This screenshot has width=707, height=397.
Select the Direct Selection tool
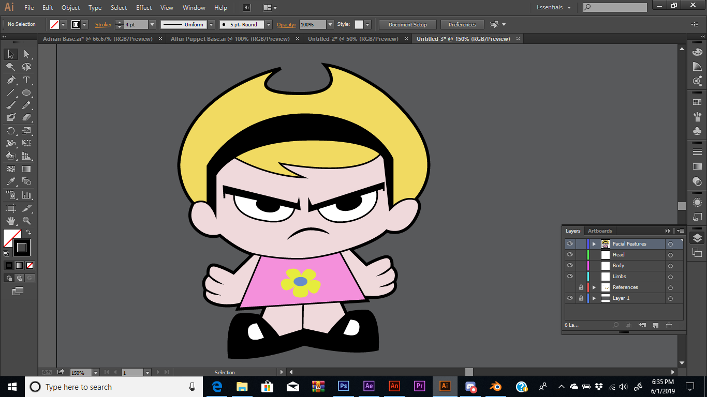[x=26, y=54]
